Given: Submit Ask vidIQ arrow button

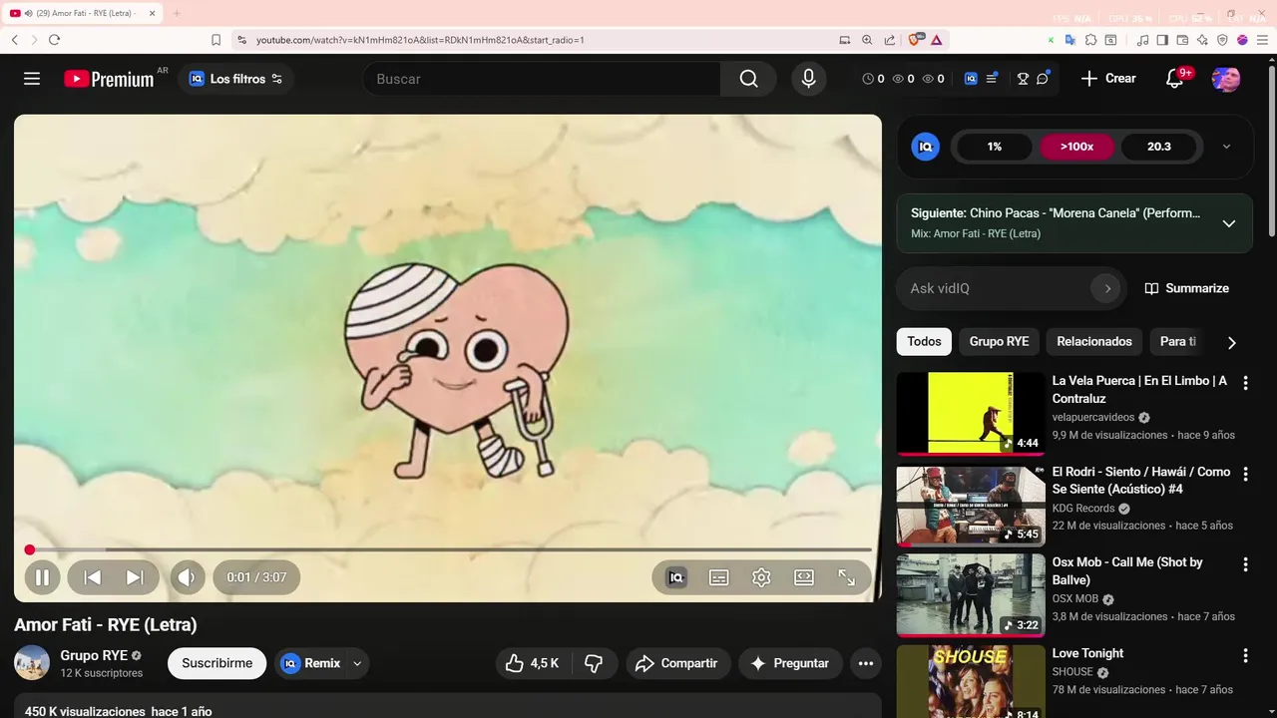Looking at the screenshot, I should pyautogui.click(x=1105, y=288).
